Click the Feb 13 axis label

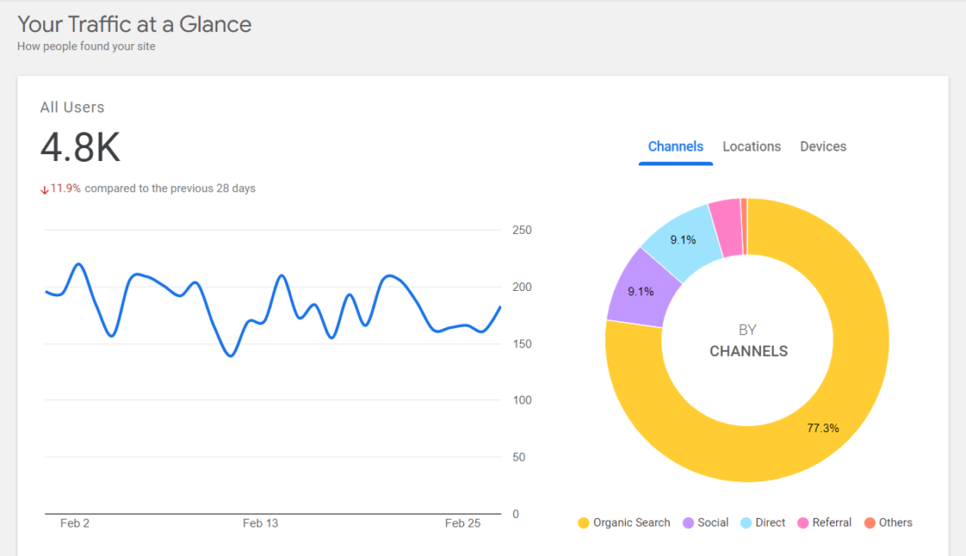pyautogui.click(x=260, y=523)
